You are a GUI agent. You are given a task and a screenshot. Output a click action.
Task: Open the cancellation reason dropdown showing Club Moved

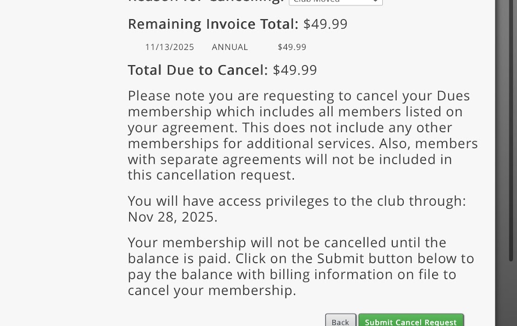pos(333,2)
